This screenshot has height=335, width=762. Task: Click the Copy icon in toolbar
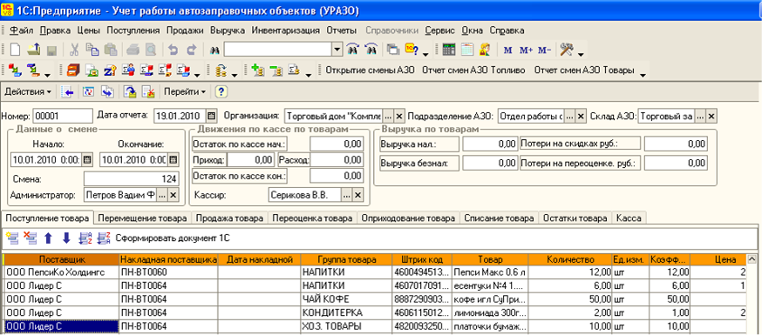coord(92,49)
